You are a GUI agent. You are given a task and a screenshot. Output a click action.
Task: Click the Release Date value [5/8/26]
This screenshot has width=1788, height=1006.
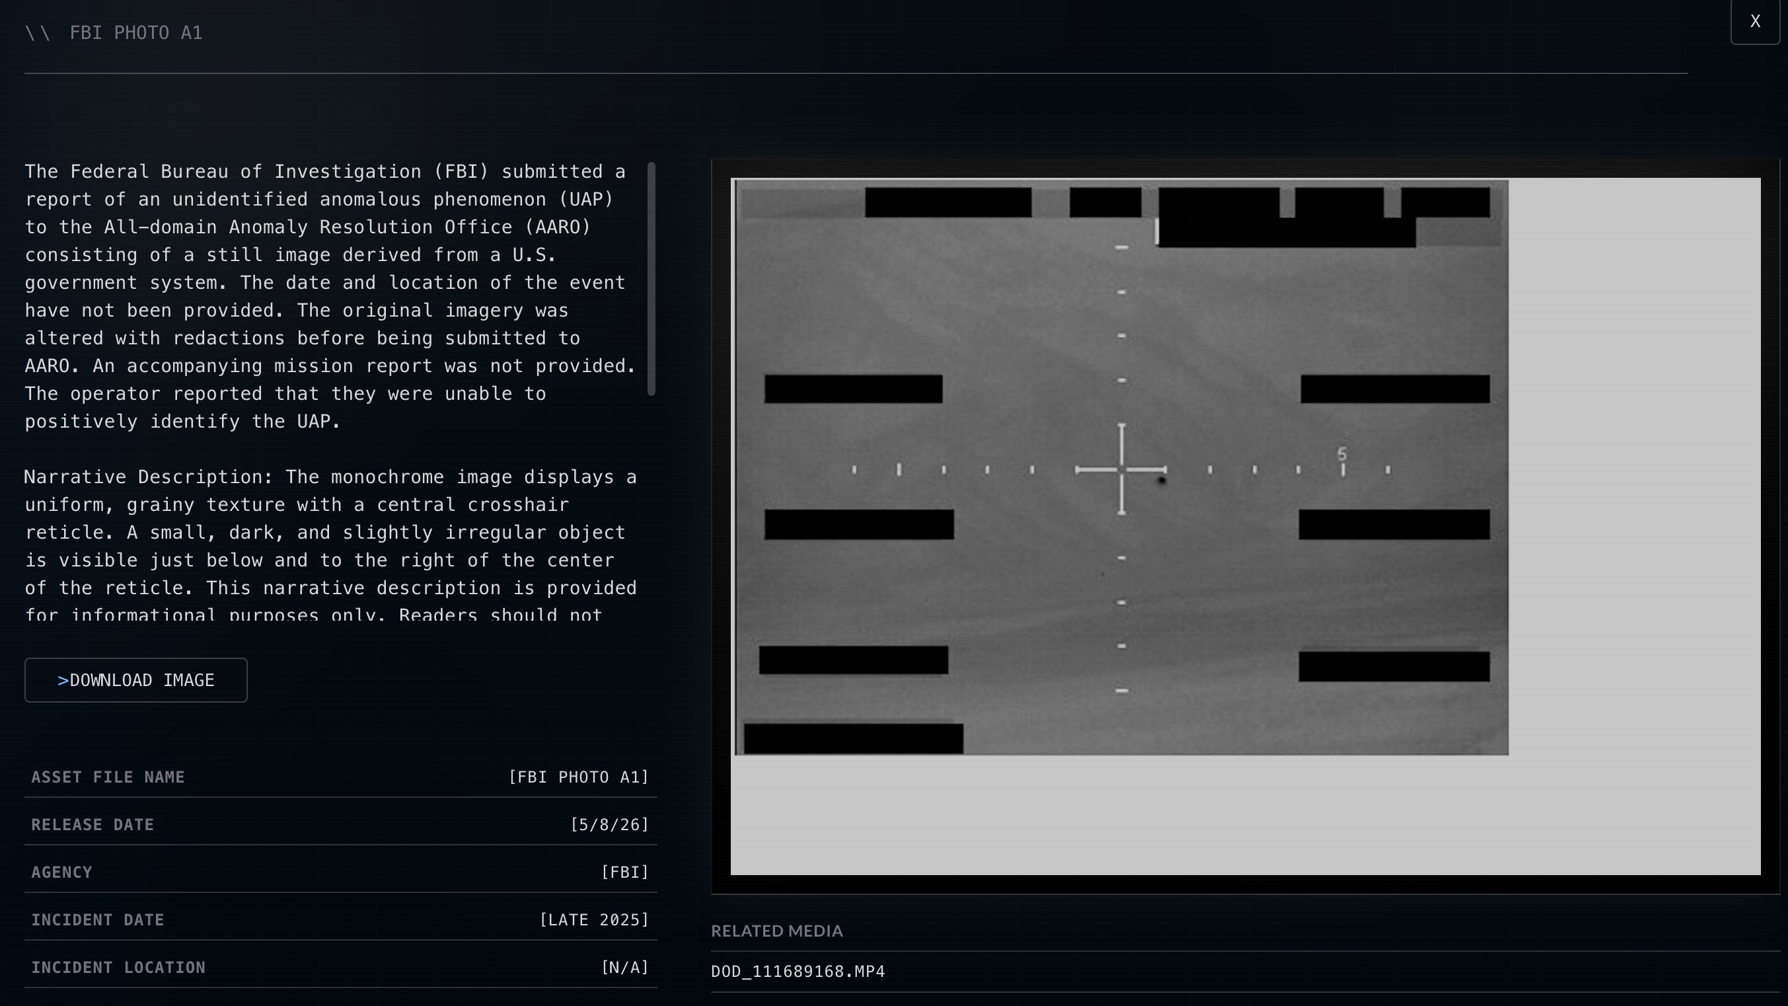(x=609, y=825)
